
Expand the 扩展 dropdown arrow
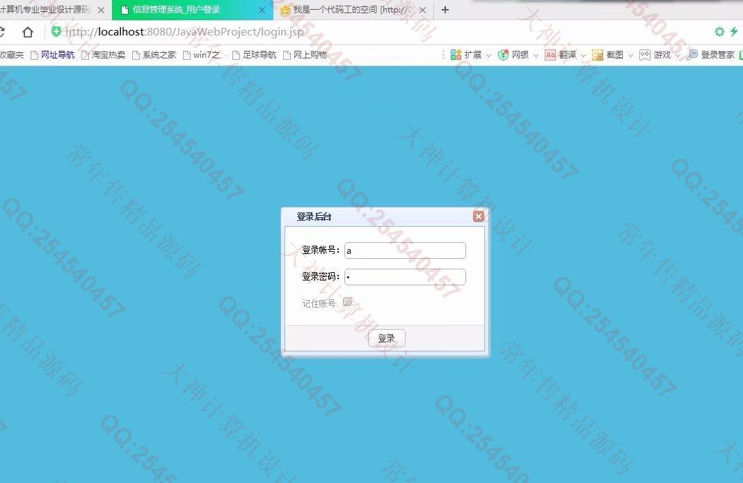(488, 56)
